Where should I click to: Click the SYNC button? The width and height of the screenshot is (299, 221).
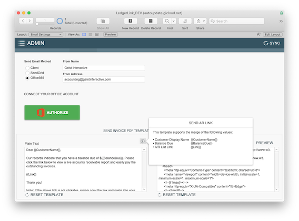[x=272, y=43]
